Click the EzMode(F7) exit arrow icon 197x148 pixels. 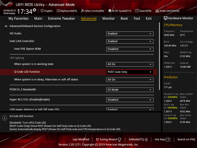[146, 140]
